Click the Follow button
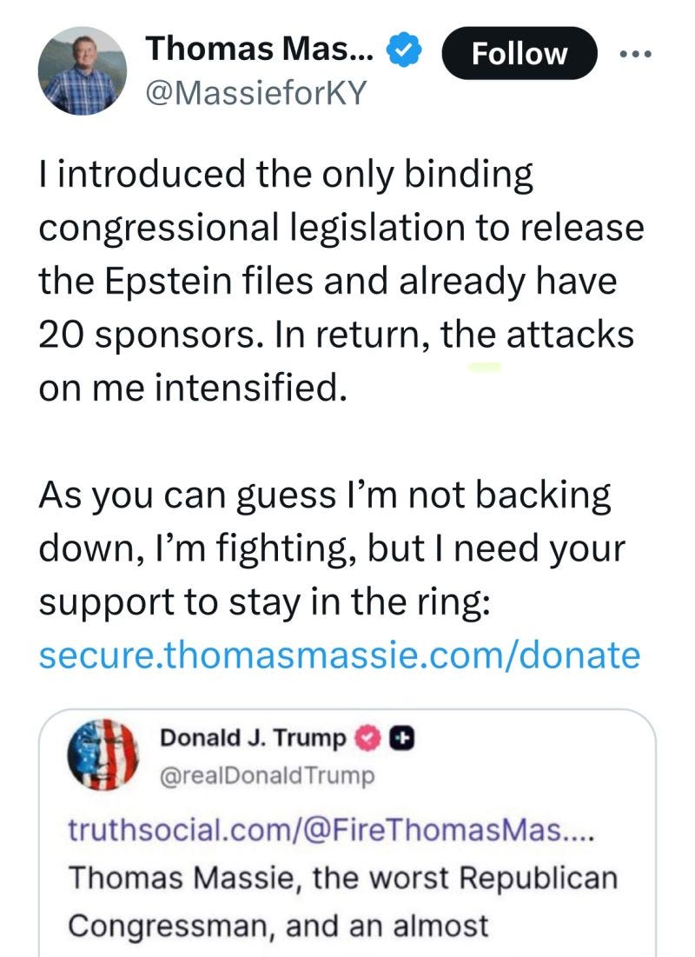 pyautogui.click(x=520, y=53)
